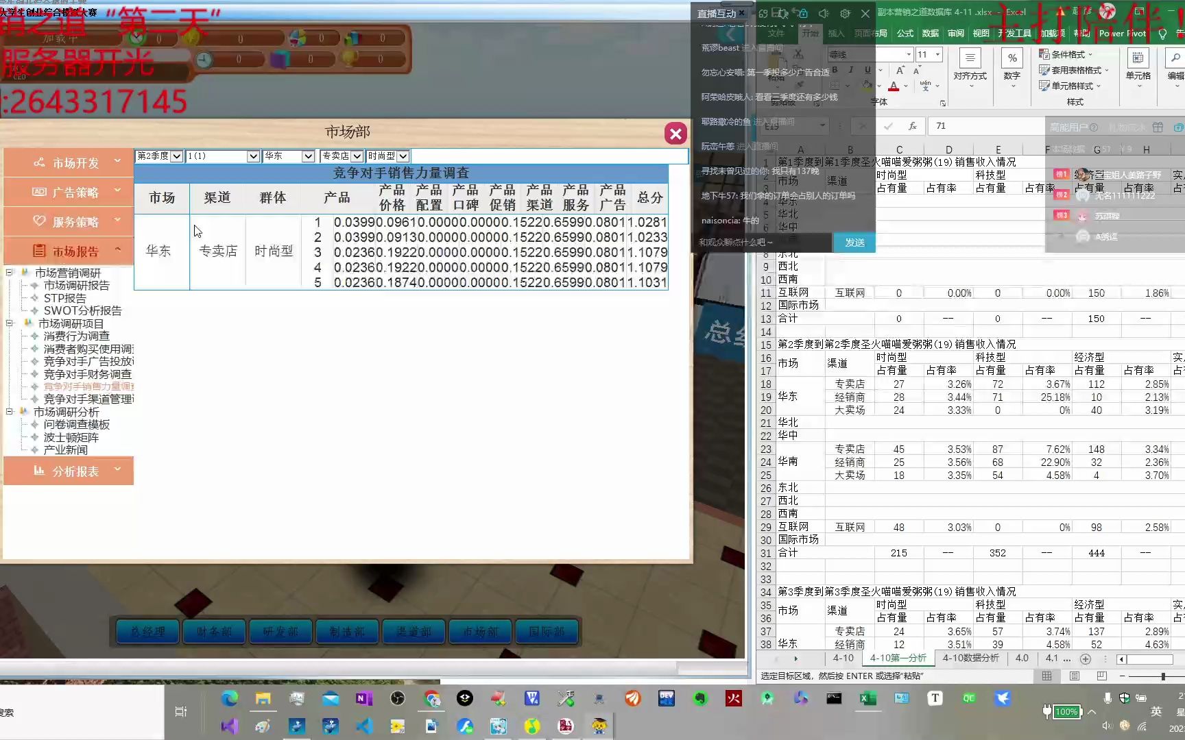
Task: Toggle Italic in the Excel ribbon
Action: 851,70
